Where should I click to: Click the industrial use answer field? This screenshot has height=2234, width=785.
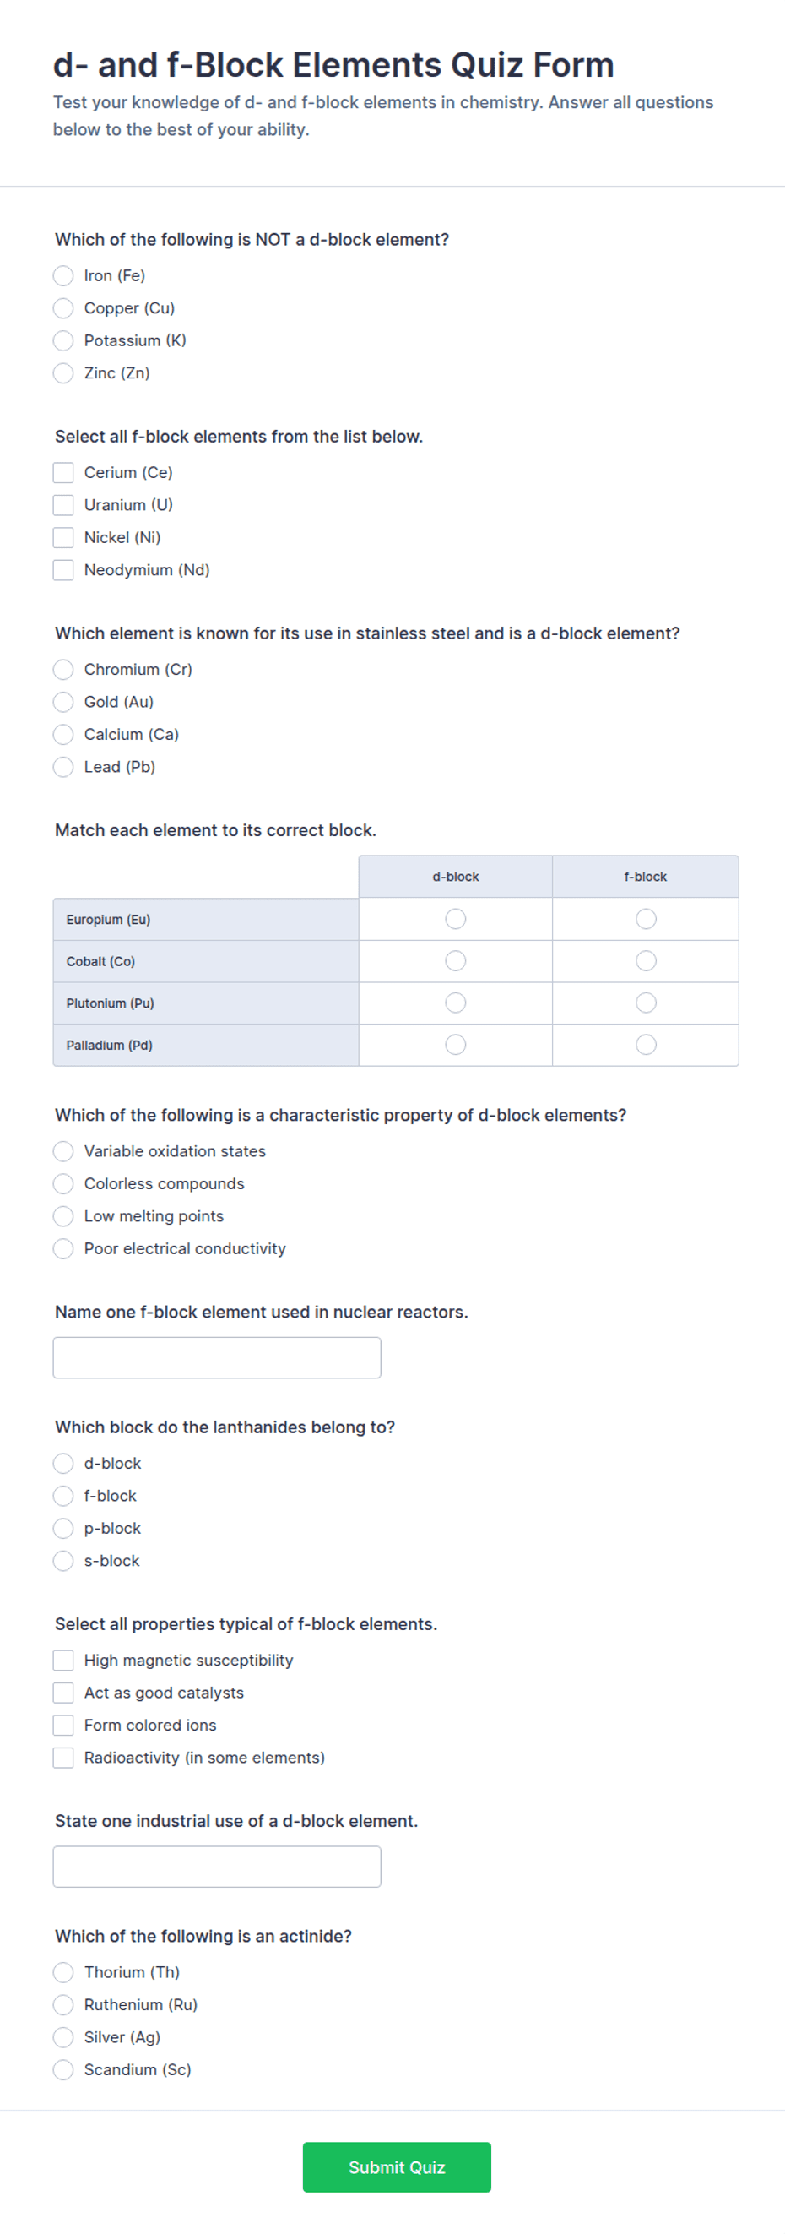[217, 1867]
